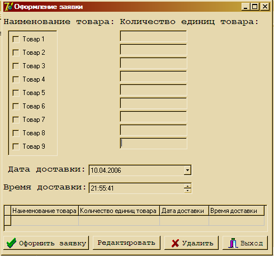The width and height of the screenshot is (274, 256).
Task: Minimize the Оформление заявки window
Action: coord(246,7)
